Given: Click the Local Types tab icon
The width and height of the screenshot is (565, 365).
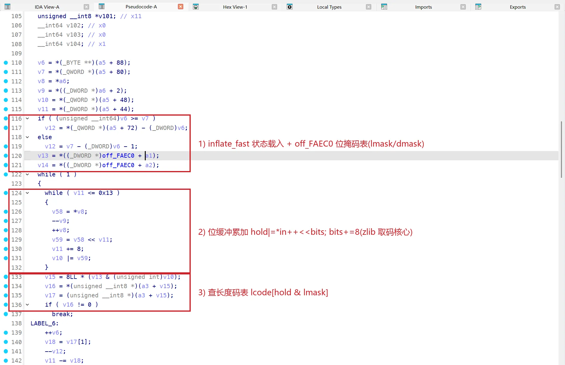Looking at the screenshot, I should (290, 7).
